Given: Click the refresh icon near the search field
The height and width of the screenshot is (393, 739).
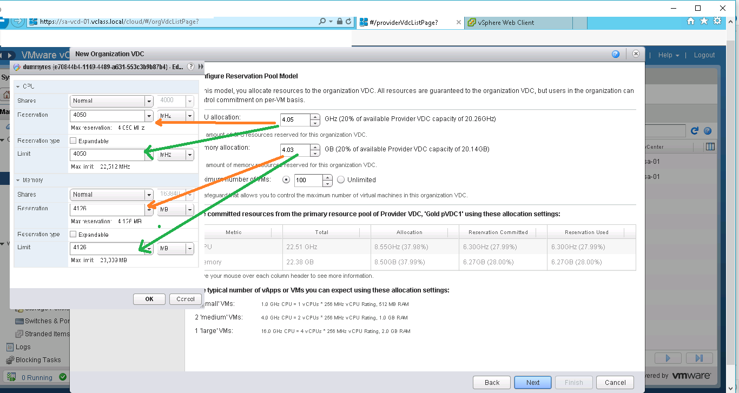Looking at the screenshot, I should pos(696,130).
